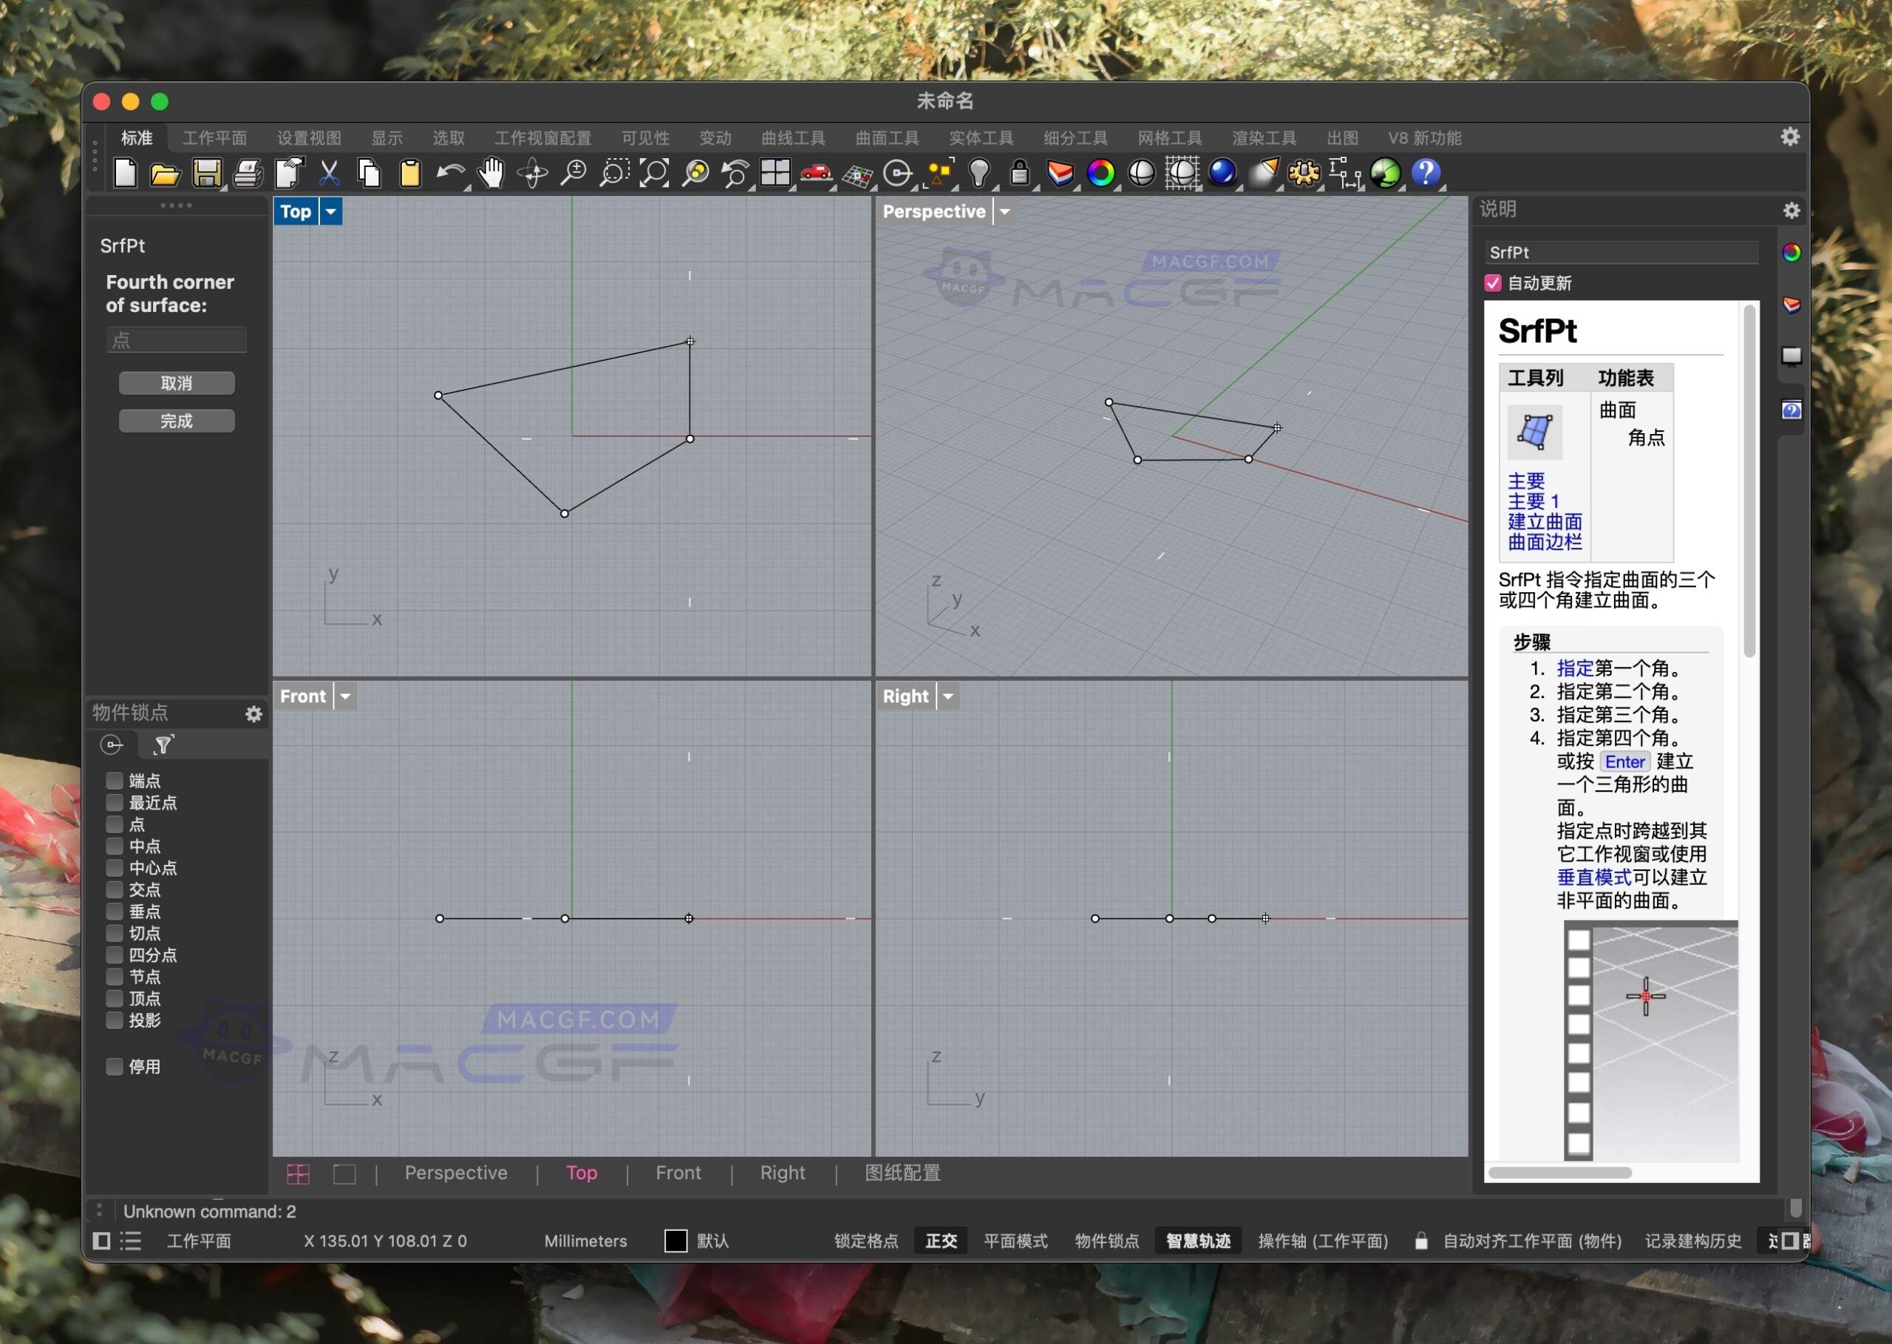The width and height of the screenshot is (1892, 1344).
Task: Uncheck the 自动更新 checkbox
Action: [1493, 283]
